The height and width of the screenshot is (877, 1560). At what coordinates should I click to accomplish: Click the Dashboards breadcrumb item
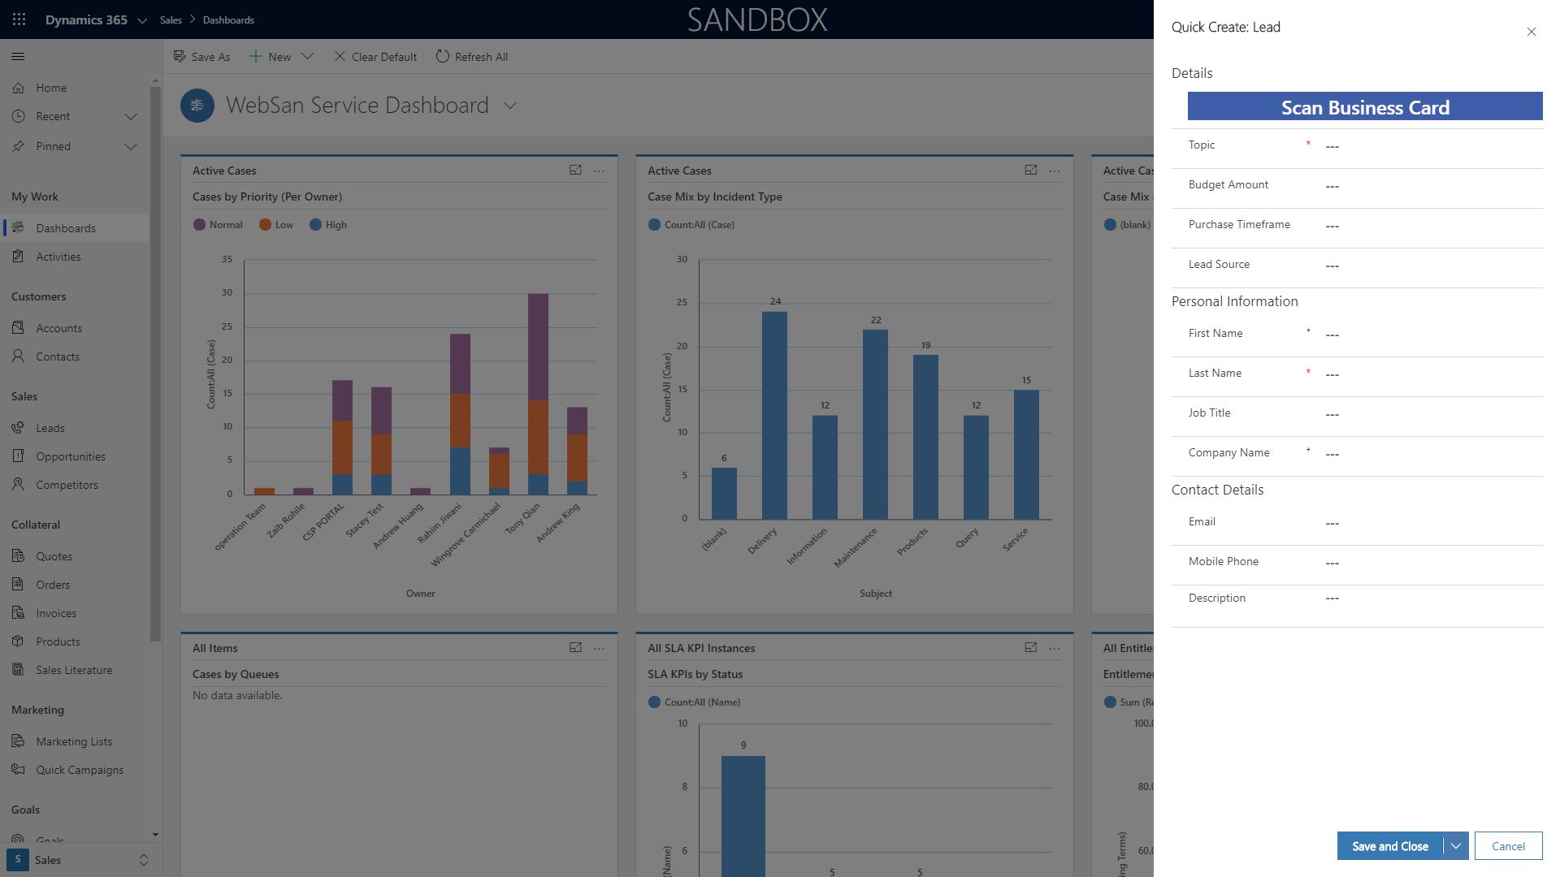pos(228,20)
